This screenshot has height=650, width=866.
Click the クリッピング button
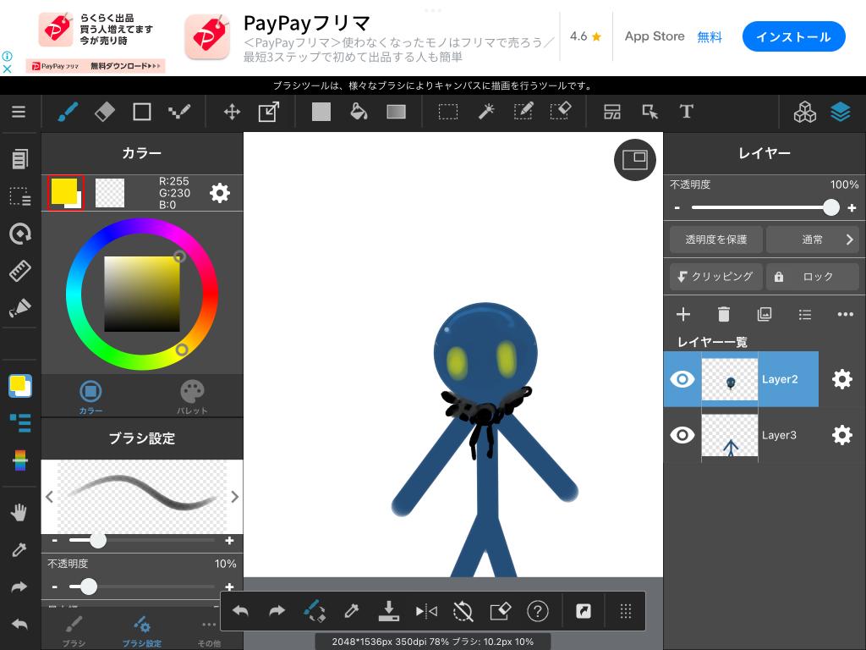click(x=715, y=277)
